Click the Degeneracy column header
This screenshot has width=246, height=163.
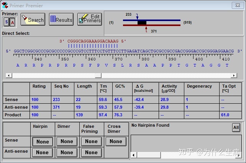[199, 86]
